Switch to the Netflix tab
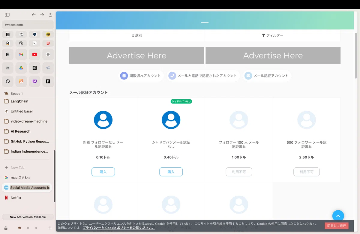Image resolution: width=360 pixels, height=234 pixels. [x=28, y=198]
